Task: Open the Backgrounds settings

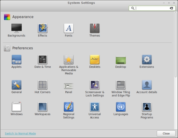Action: click(x=17, y=30)
